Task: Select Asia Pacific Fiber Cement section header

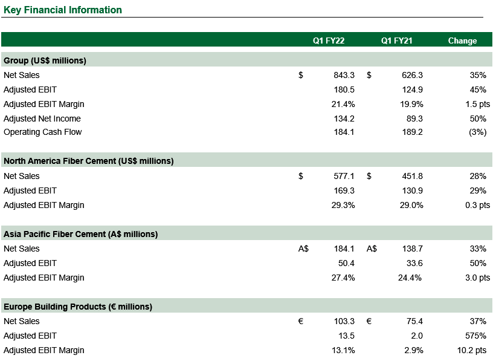Action: tap(81, 235)
